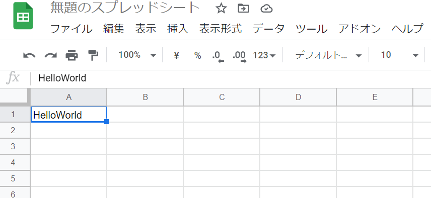Open the ファイル menu
This screenshot has height=198, width=431.
(x=71, y=29)
